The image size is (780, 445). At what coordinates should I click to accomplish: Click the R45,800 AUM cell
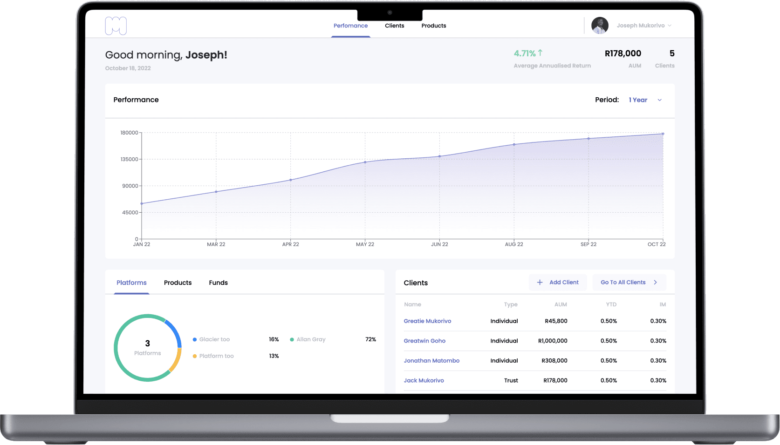pyautogui.click(x=556, y=321)
